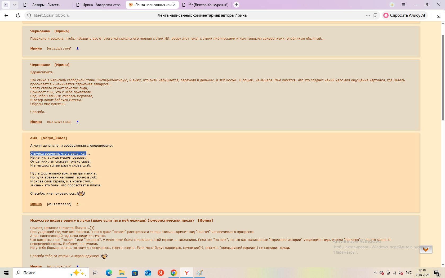Open Yandex red Я app on taskbar
Viewport: 445px width, 278px height.
[x=161, y=273]
